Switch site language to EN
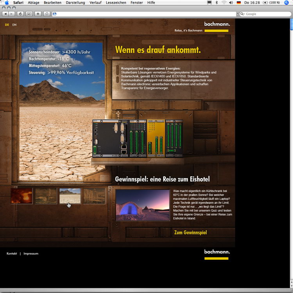The width and height of the screenshot is (293, 293). pyautogui.click(x=14, y=25)
